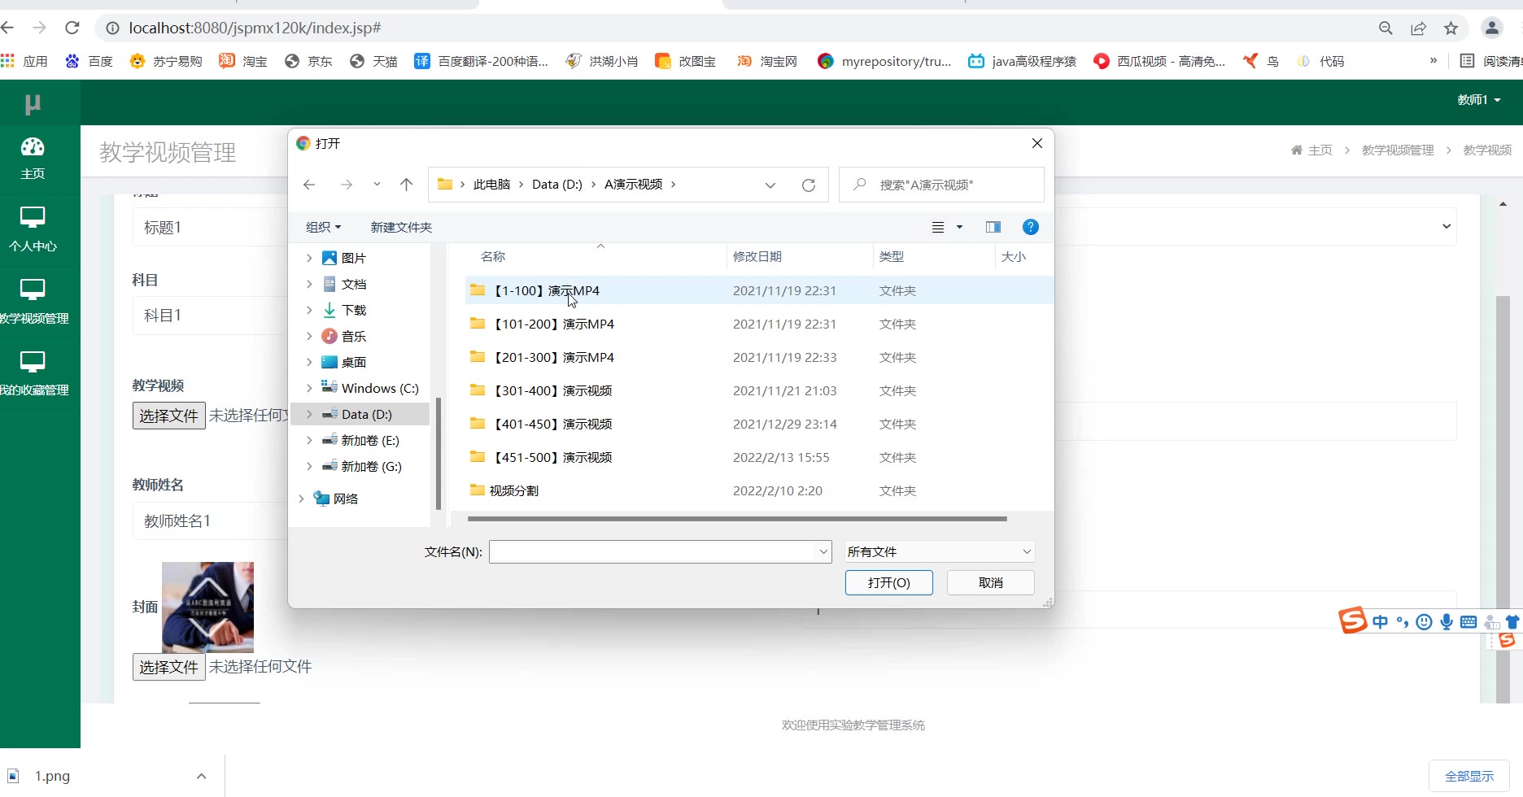The height and width of the screenshot is (797, 1523).
Task: Toggle the preview pane icon
Action: 993,227
